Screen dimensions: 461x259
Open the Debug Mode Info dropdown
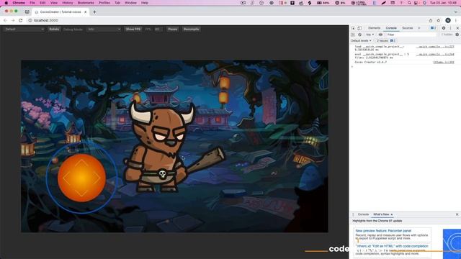click(x=104, y=29)
